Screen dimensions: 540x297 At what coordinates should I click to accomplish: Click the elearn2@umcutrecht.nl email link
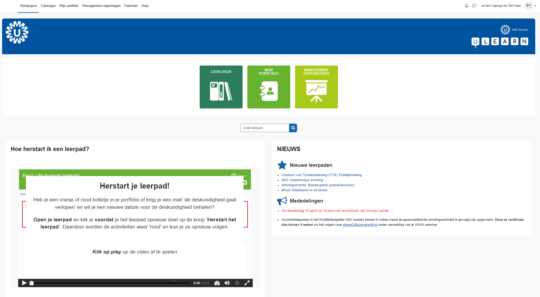pyautogui.click(x=360, y=225)
